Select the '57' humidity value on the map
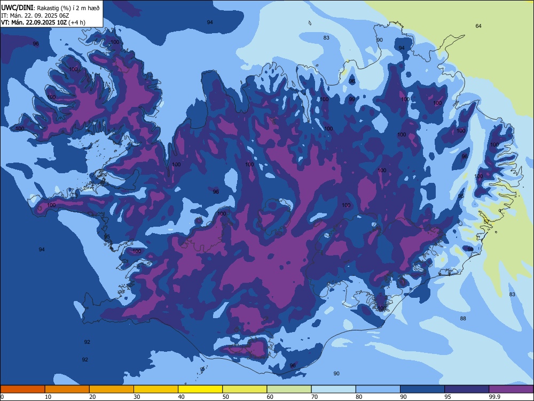The height and width of the screenshot is (401, 534). click(x=486, y=222)
